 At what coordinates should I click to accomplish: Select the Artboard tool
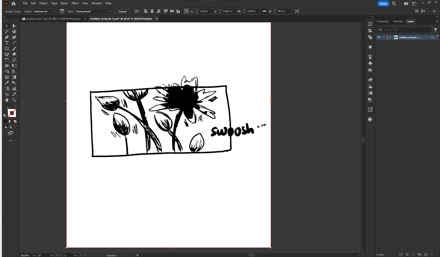tap(7, 94)
